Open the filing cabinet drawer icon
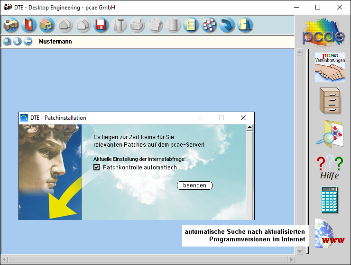Image resolution: width=351 pixels, height=265 pixels. [x=329, y=100]
